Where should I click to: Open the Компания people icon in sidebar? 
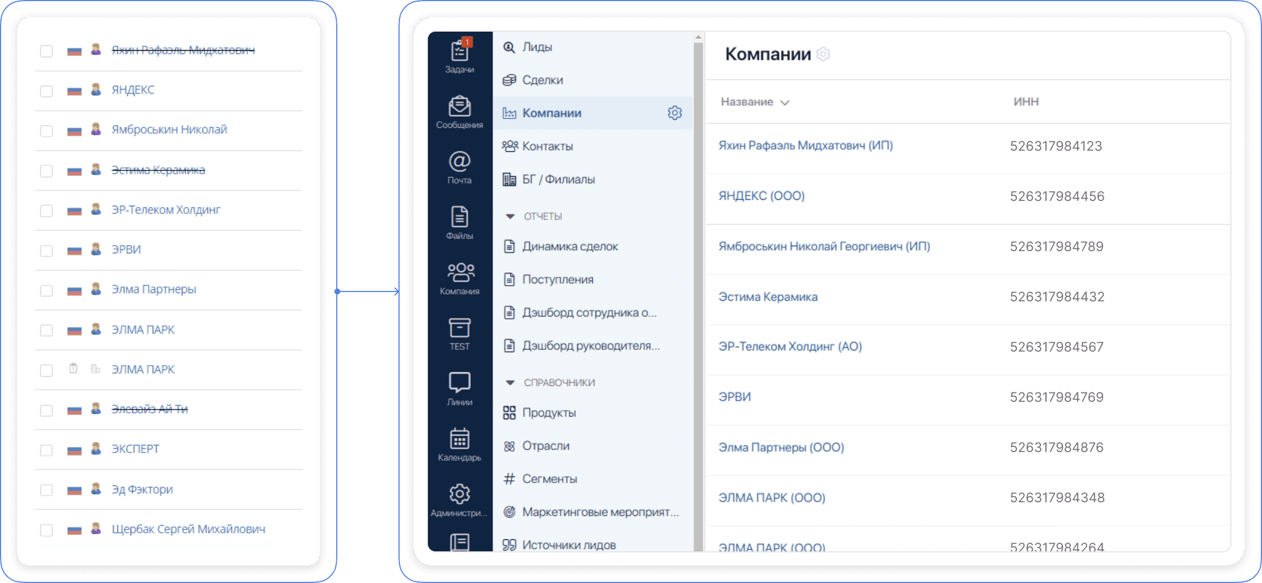[x=460, y=272]
